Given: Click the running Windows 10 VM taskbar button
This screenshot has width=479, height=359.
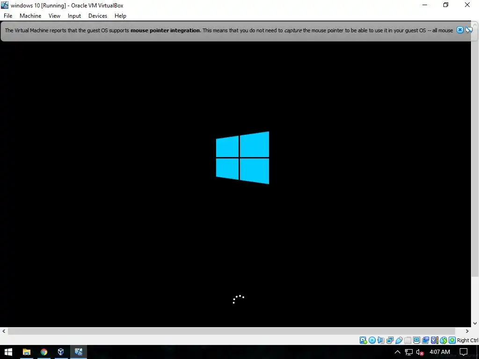Looking at the screenshot, I should click(79, 352).
